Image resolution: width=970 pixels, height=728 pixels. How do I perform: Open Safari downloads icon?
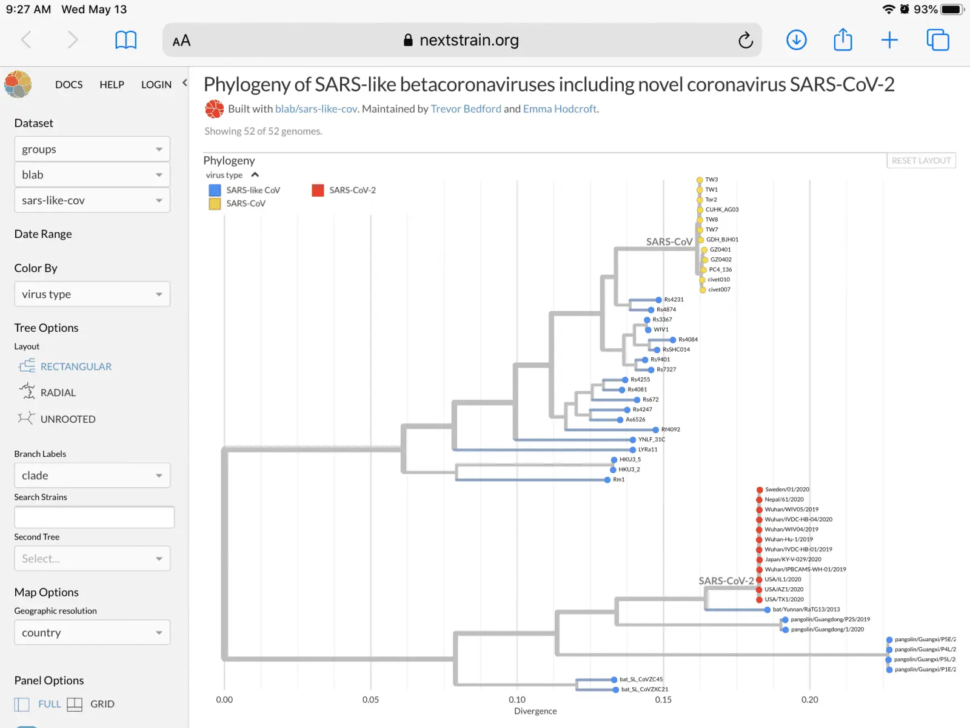click(796, 40)
